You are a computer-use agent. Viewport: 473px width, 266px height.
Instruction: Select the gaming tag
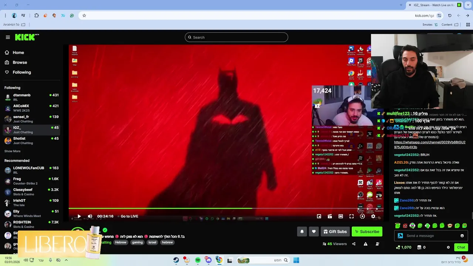[137, 242]
